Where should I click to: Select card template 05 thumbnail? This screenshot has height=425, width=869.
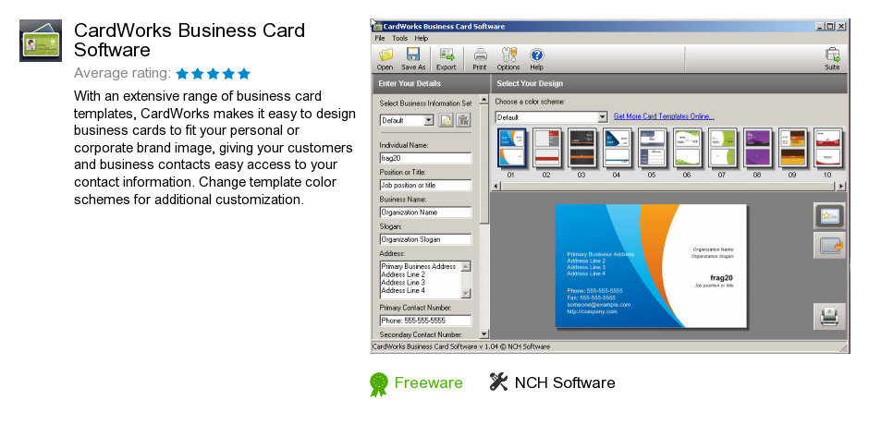(652, 148)
